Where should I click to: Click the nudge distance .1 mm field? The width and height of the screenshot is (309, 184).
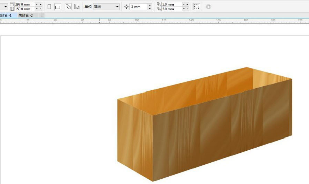pyautogui.click(x=138, y=7)
